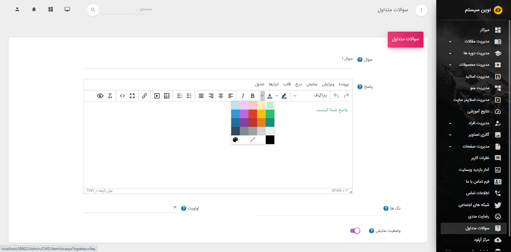This screenshot has height=252, width=511.
Task: Click the اولویت priority input field
Action: tap(130, 208)
